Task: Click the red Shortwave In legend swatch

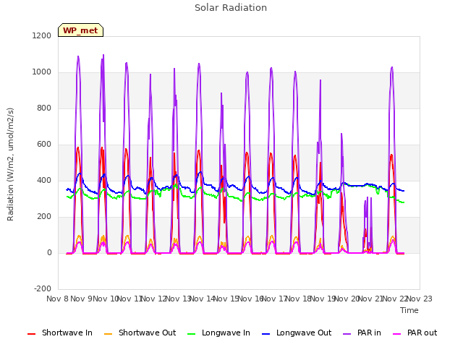Action: (x=31, y=334)
